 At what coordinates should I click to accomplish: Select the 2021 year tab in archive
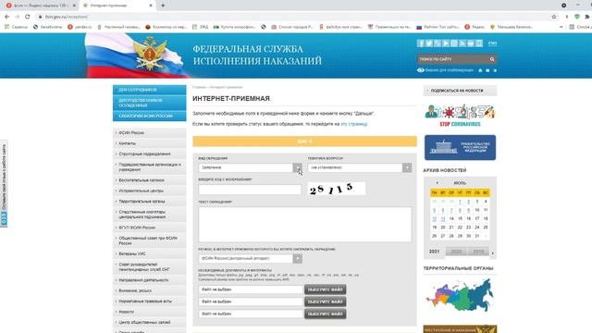click(434, 252)
